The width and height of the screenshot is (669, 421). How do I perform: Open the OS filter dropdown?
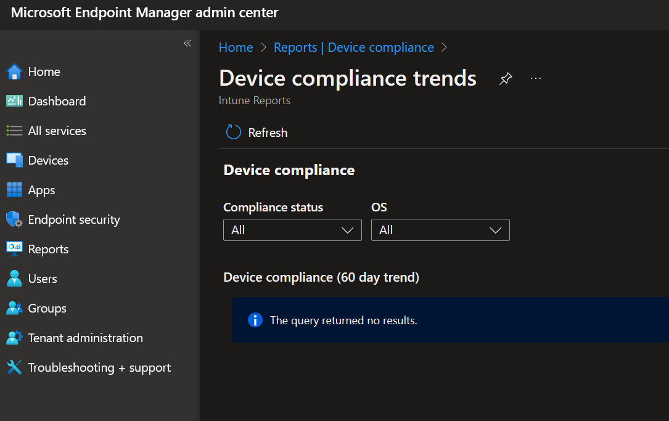(440, 230)
